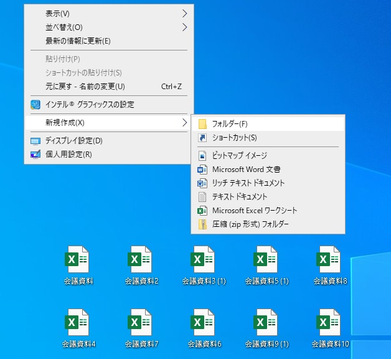391x359 pixels.
Task: Create a new リッチ テキスト ドキュメント
Action: [268, 183]
